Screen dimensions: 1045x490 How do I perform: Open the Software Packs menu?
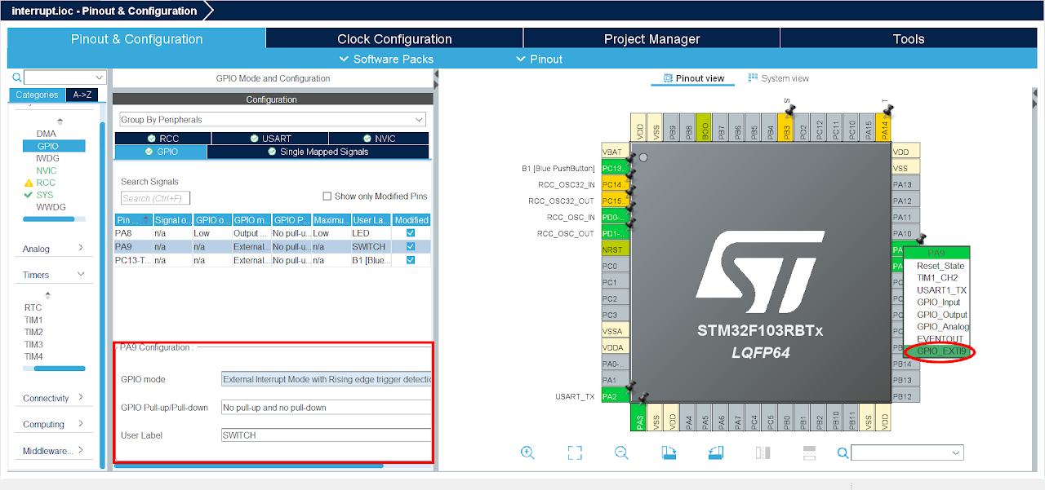point(386,59)
